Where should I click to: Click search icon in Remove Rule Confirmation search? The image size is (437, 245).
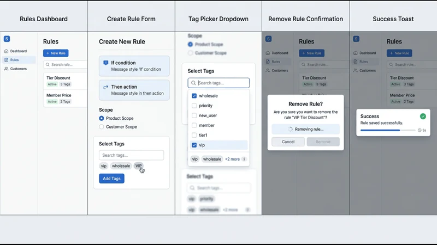(x=304, y=64)
